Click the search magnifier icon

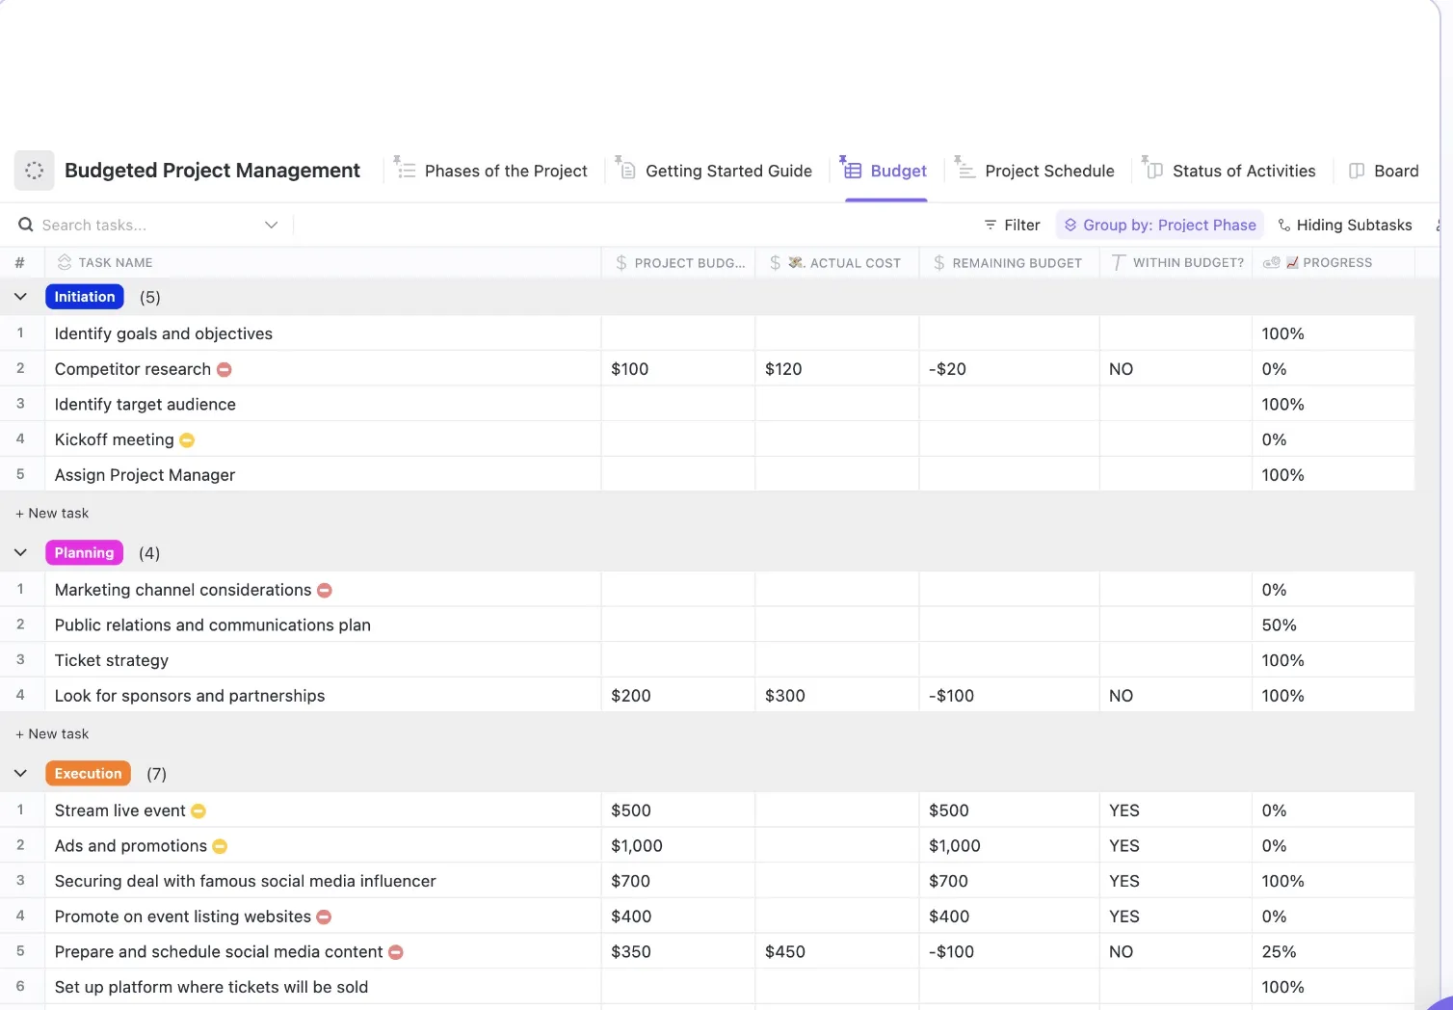click(26, 225)
